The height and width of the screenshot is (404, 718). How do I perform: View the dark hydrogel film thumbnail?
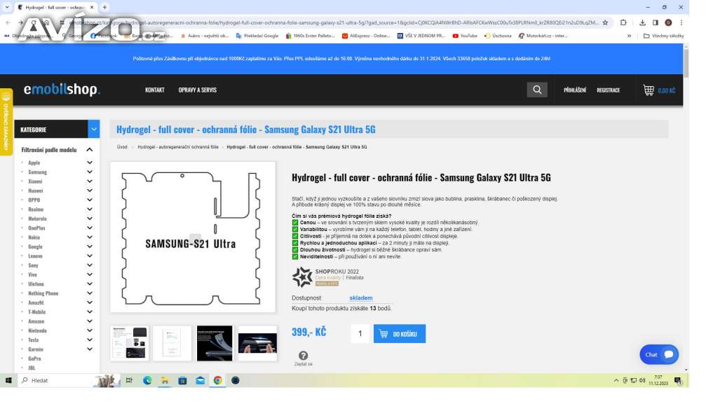click(x=215, y=343)
